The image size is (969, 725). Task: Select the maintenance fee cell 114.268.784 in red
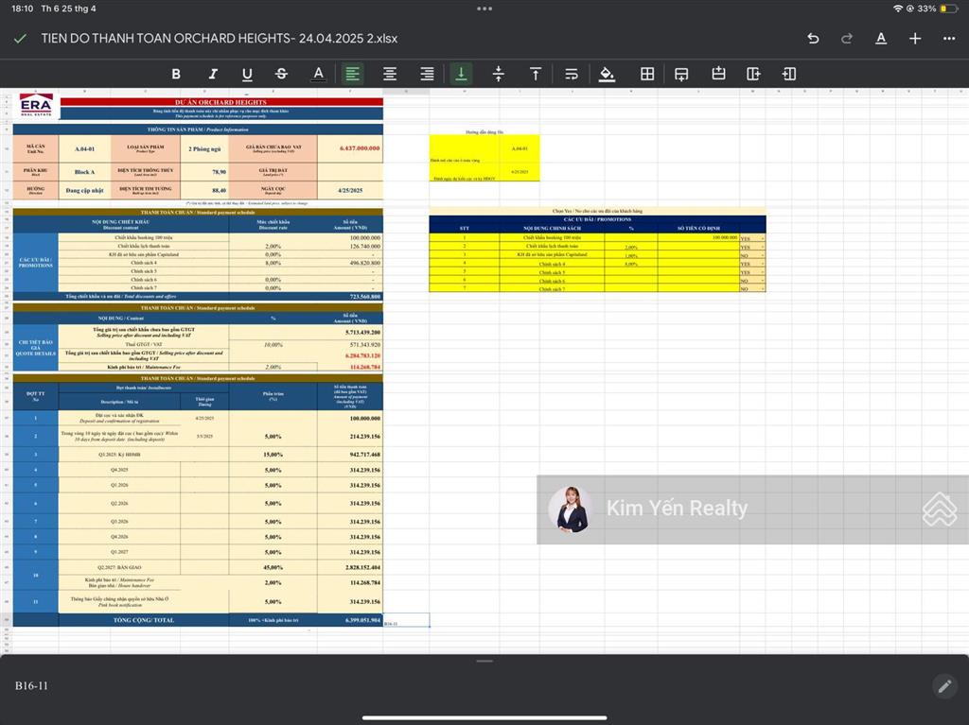[350, 367]
